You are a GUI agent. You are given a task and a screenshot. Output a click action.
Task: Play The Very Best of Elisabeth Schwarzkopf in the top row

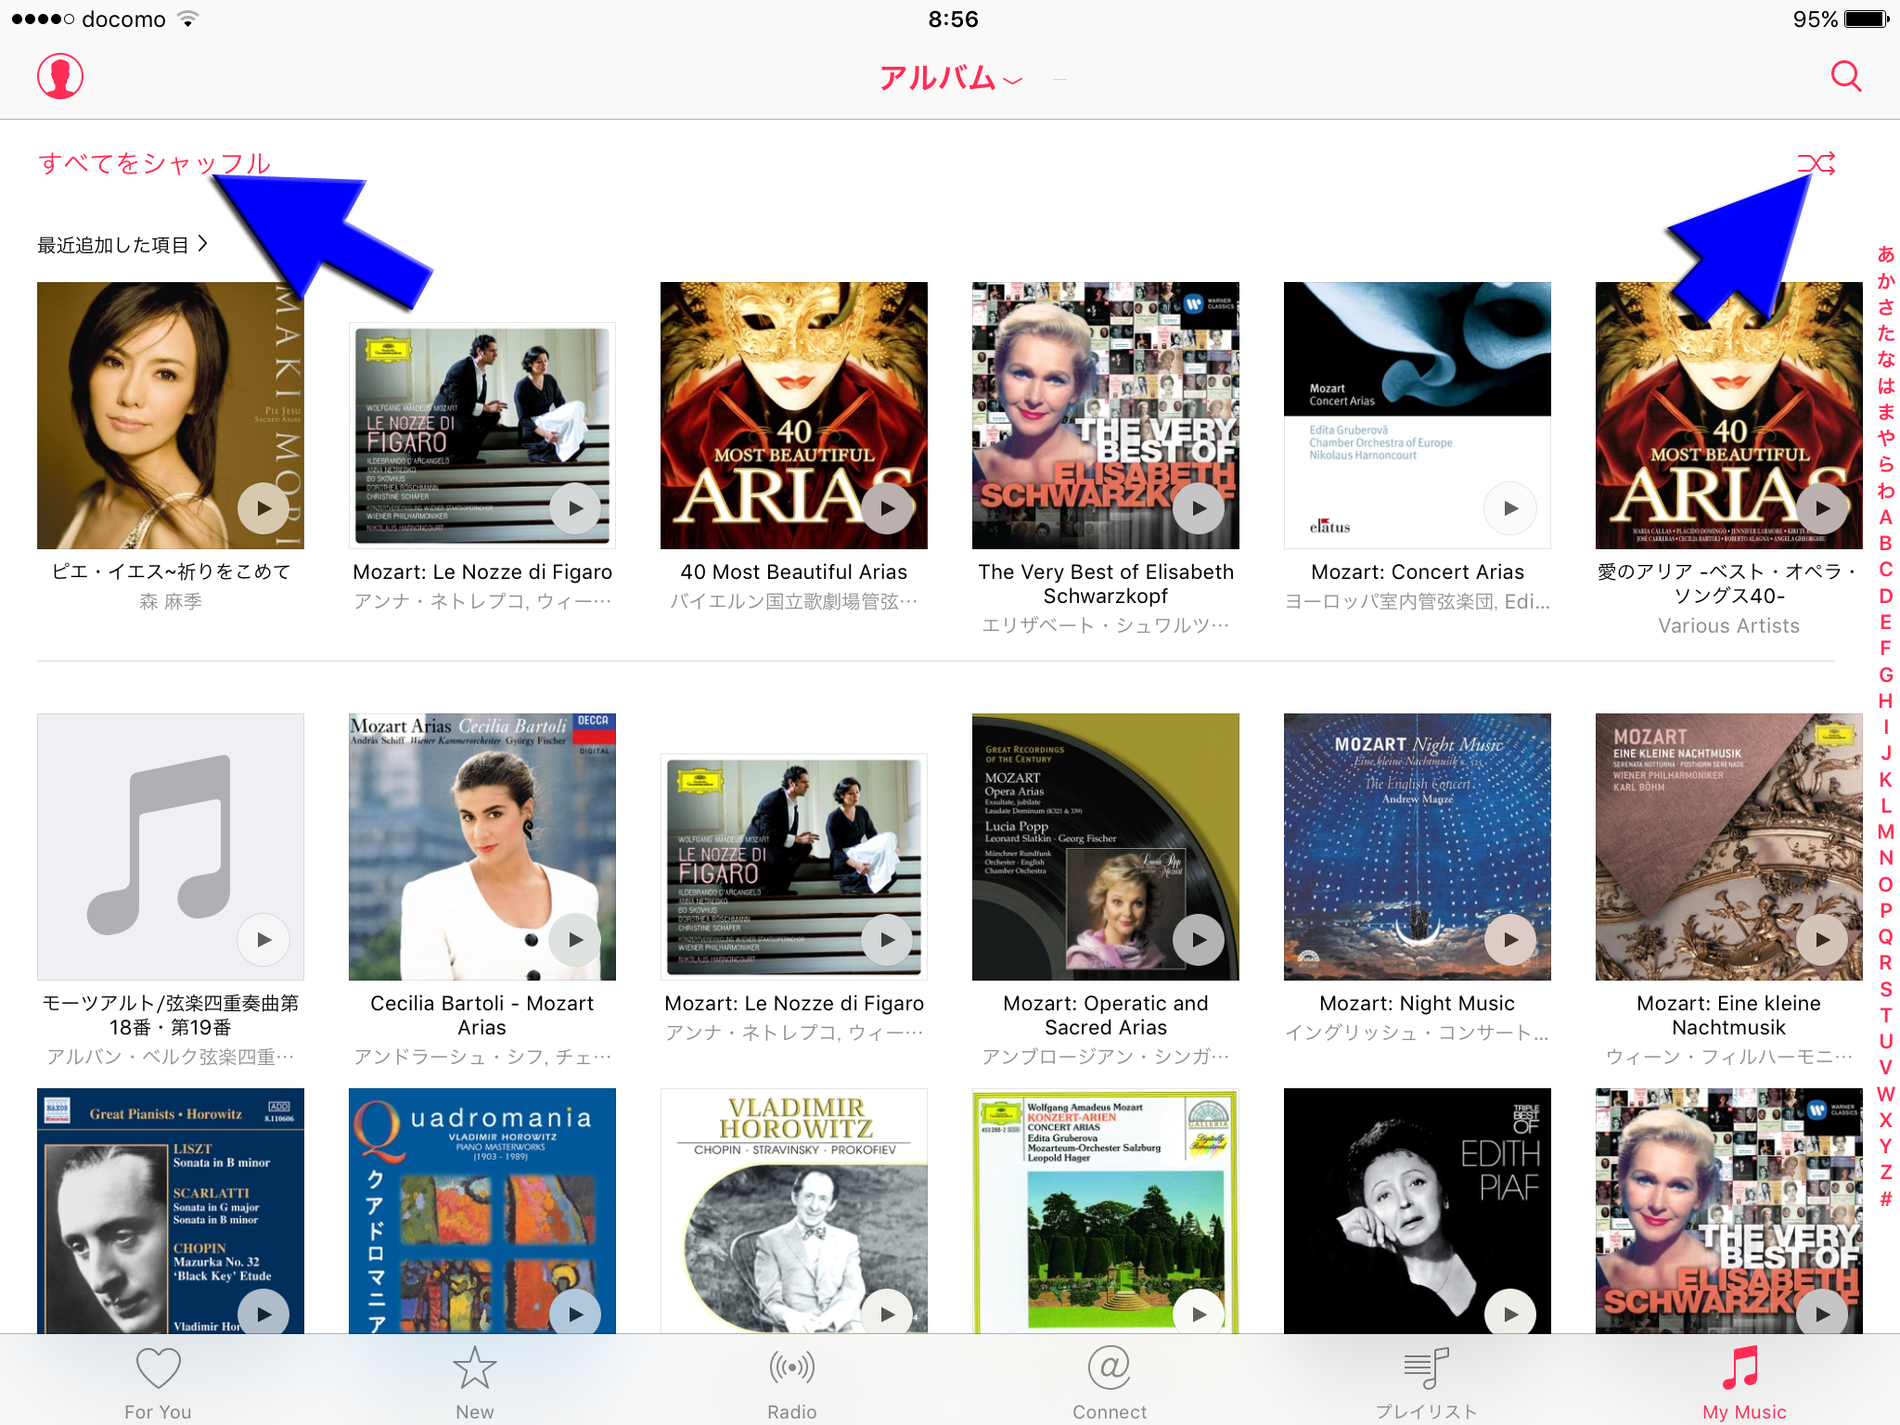pos(1199,508)
